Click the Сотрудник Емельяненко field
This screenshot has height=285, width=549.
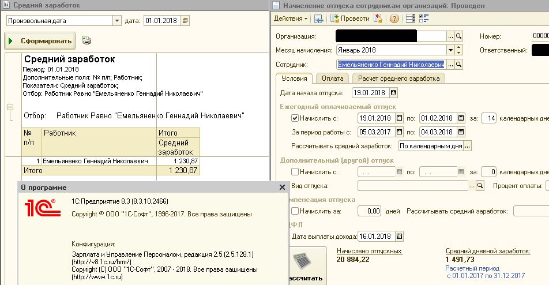[391, 65]
